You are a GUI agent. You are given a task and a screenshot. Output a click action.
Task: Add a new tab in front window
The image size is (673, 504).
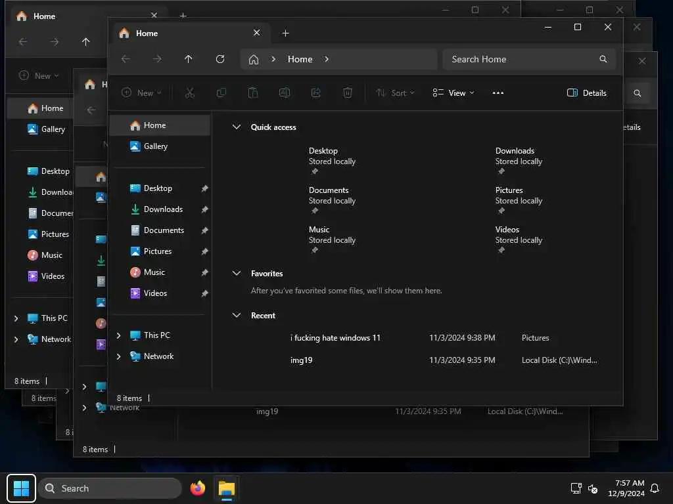click(x=285, y=33)
